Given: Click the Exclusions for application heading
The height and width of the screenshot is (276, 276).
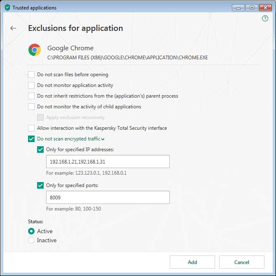Looking at the screenshot, I should (75, 28).
